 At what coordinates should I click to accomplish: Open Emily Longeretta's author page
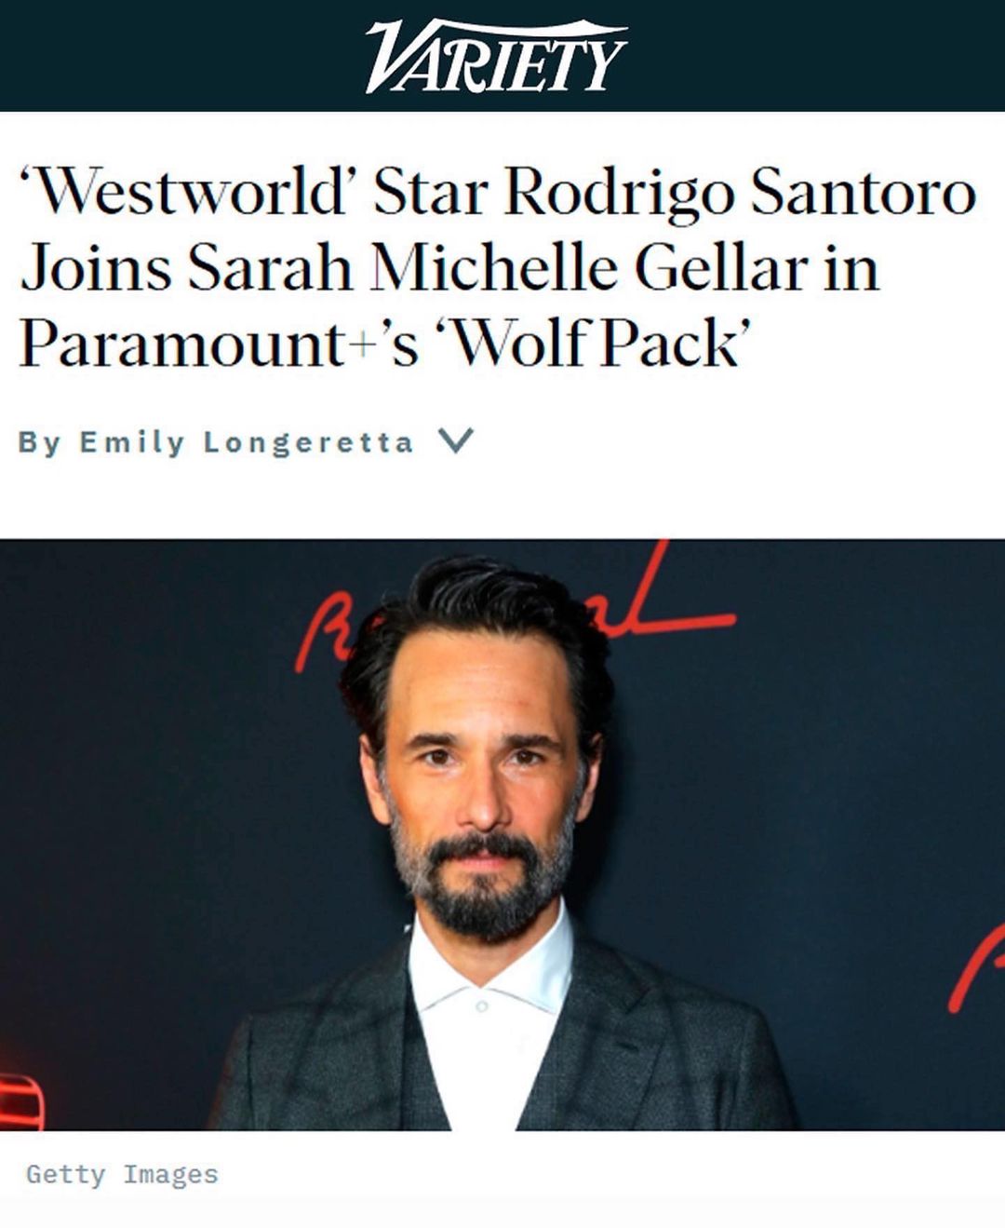click(x=247, y=442)
